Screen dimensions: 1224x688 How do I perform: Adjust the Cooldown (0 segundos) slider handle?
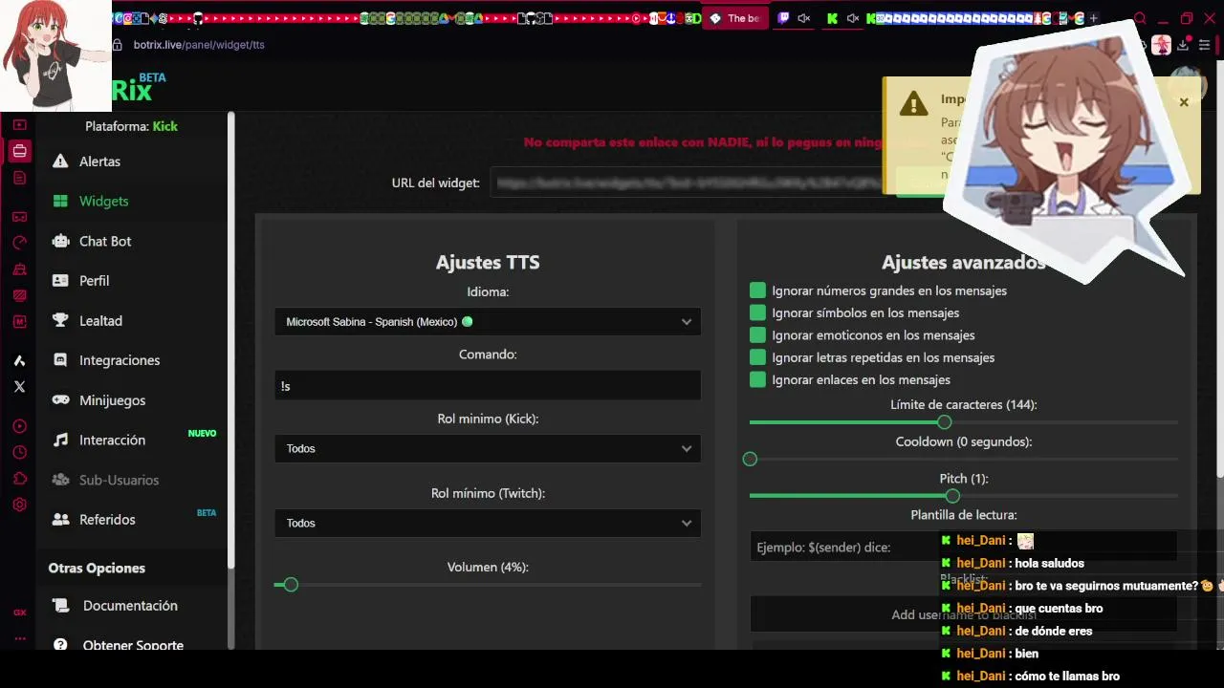click(x=750, y=460)
